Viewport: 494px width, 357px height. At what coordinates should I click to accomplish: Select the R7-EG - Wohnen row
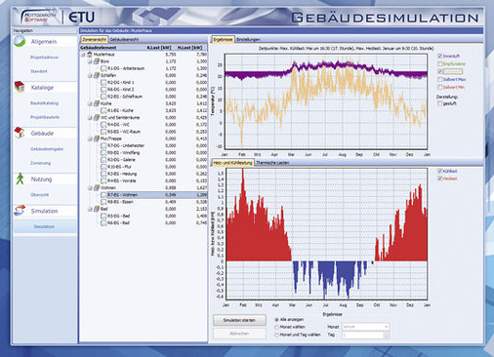tap(144, 195)
